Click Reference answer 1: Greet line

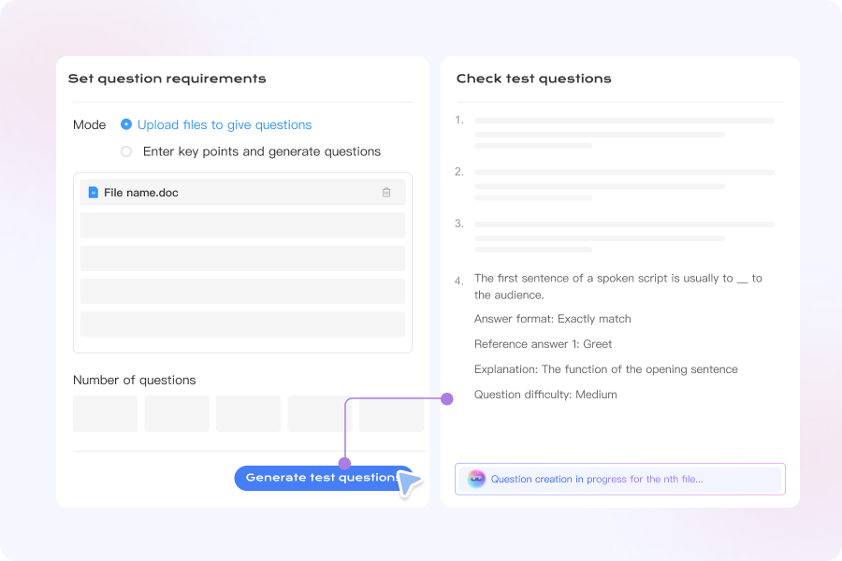tap(543, 344)
